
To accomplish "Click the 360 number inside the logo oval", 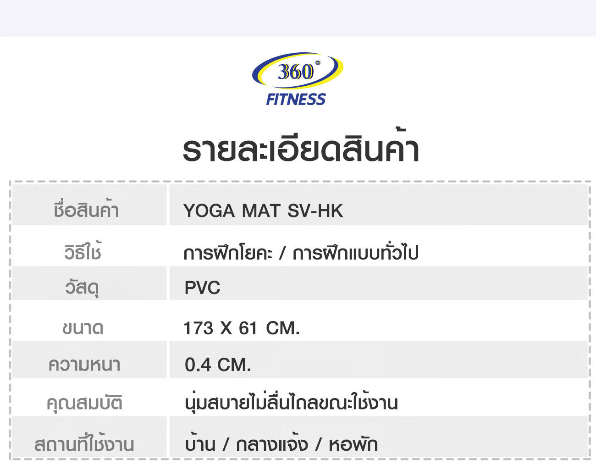I will click(296, 72).
